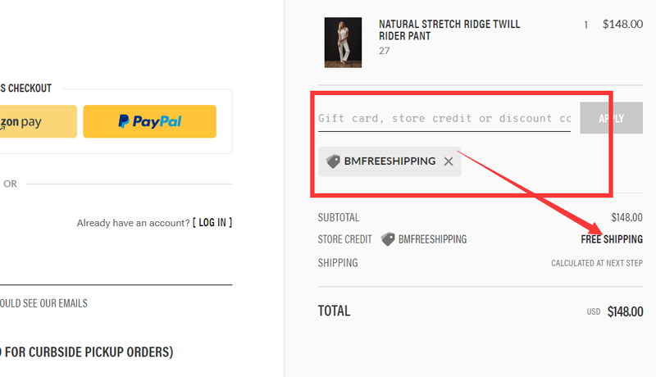656x377 pixels.
Task: Click the size 27 label under the product
Action: [x=384, y=51]
